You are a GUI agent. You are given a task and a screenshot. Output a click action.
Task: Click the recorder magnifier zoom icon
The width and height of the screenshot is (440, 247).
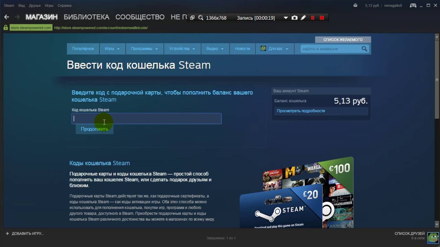click(201, 18)
